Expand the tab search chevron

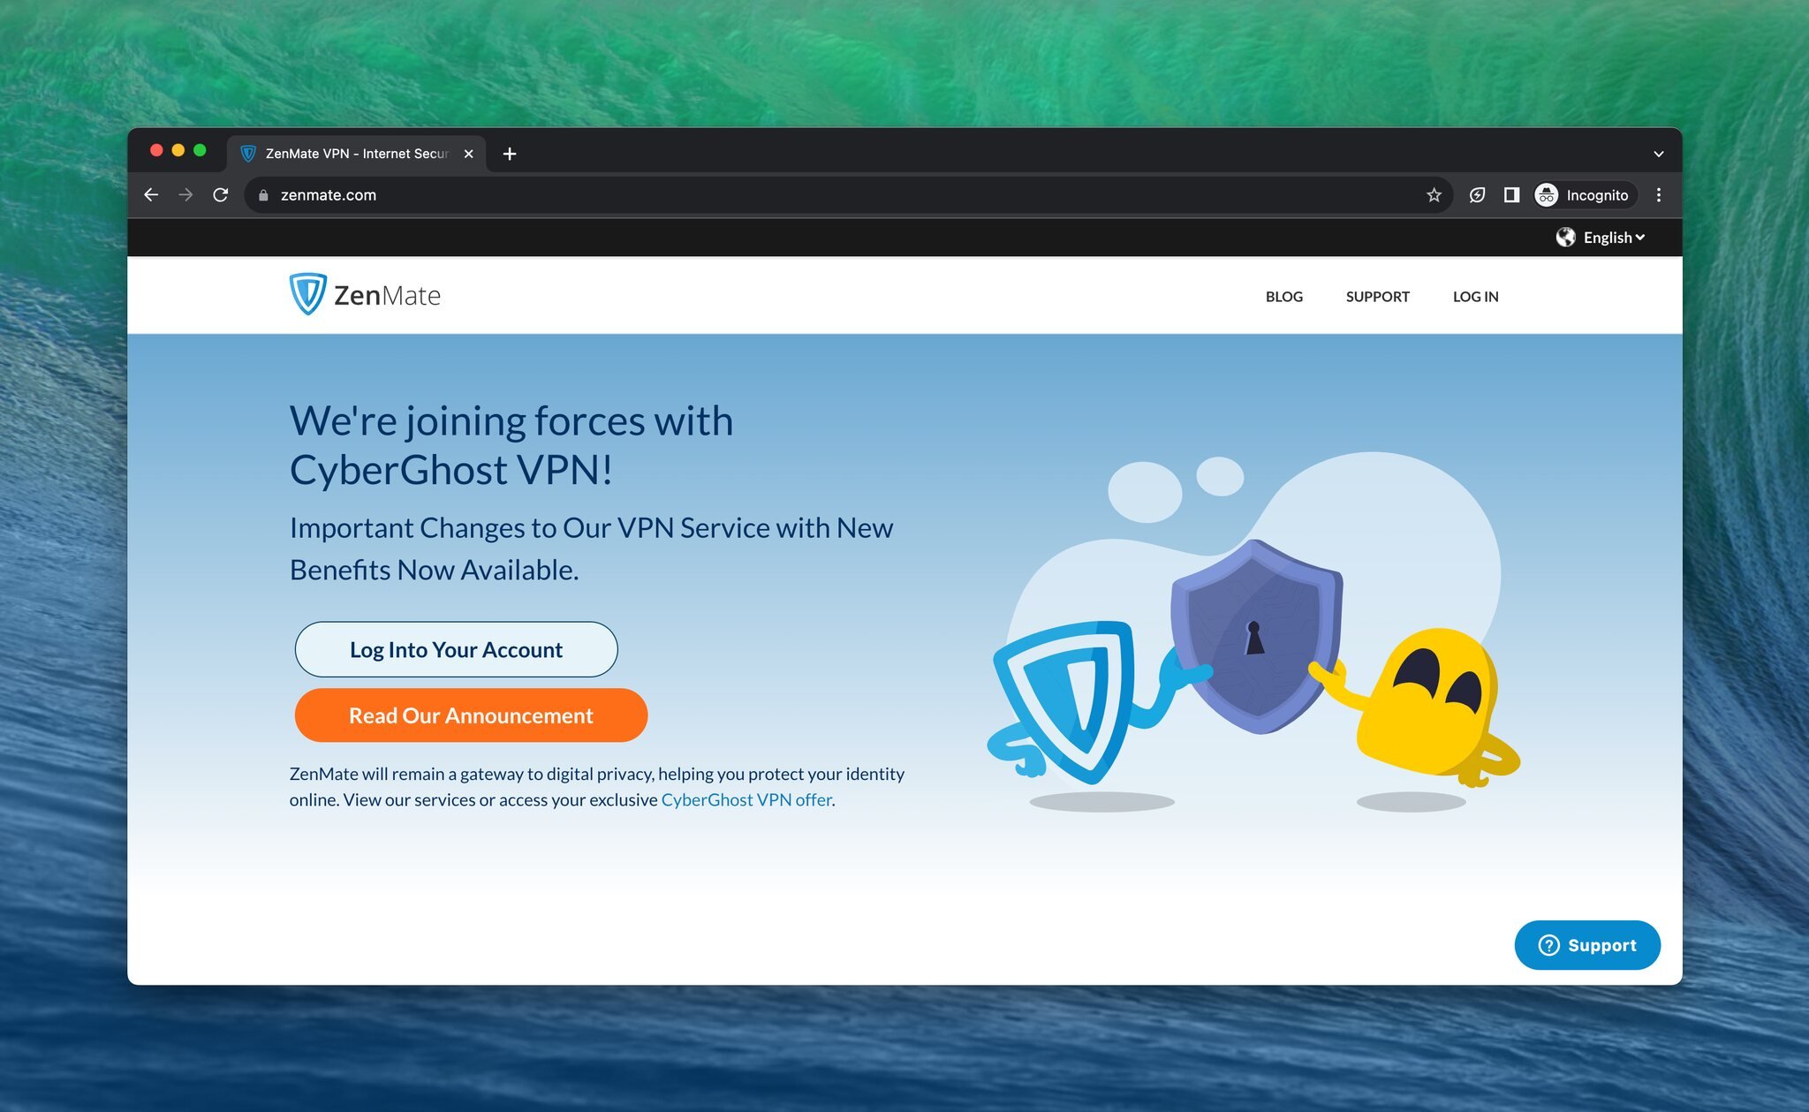click(1659, 154)
